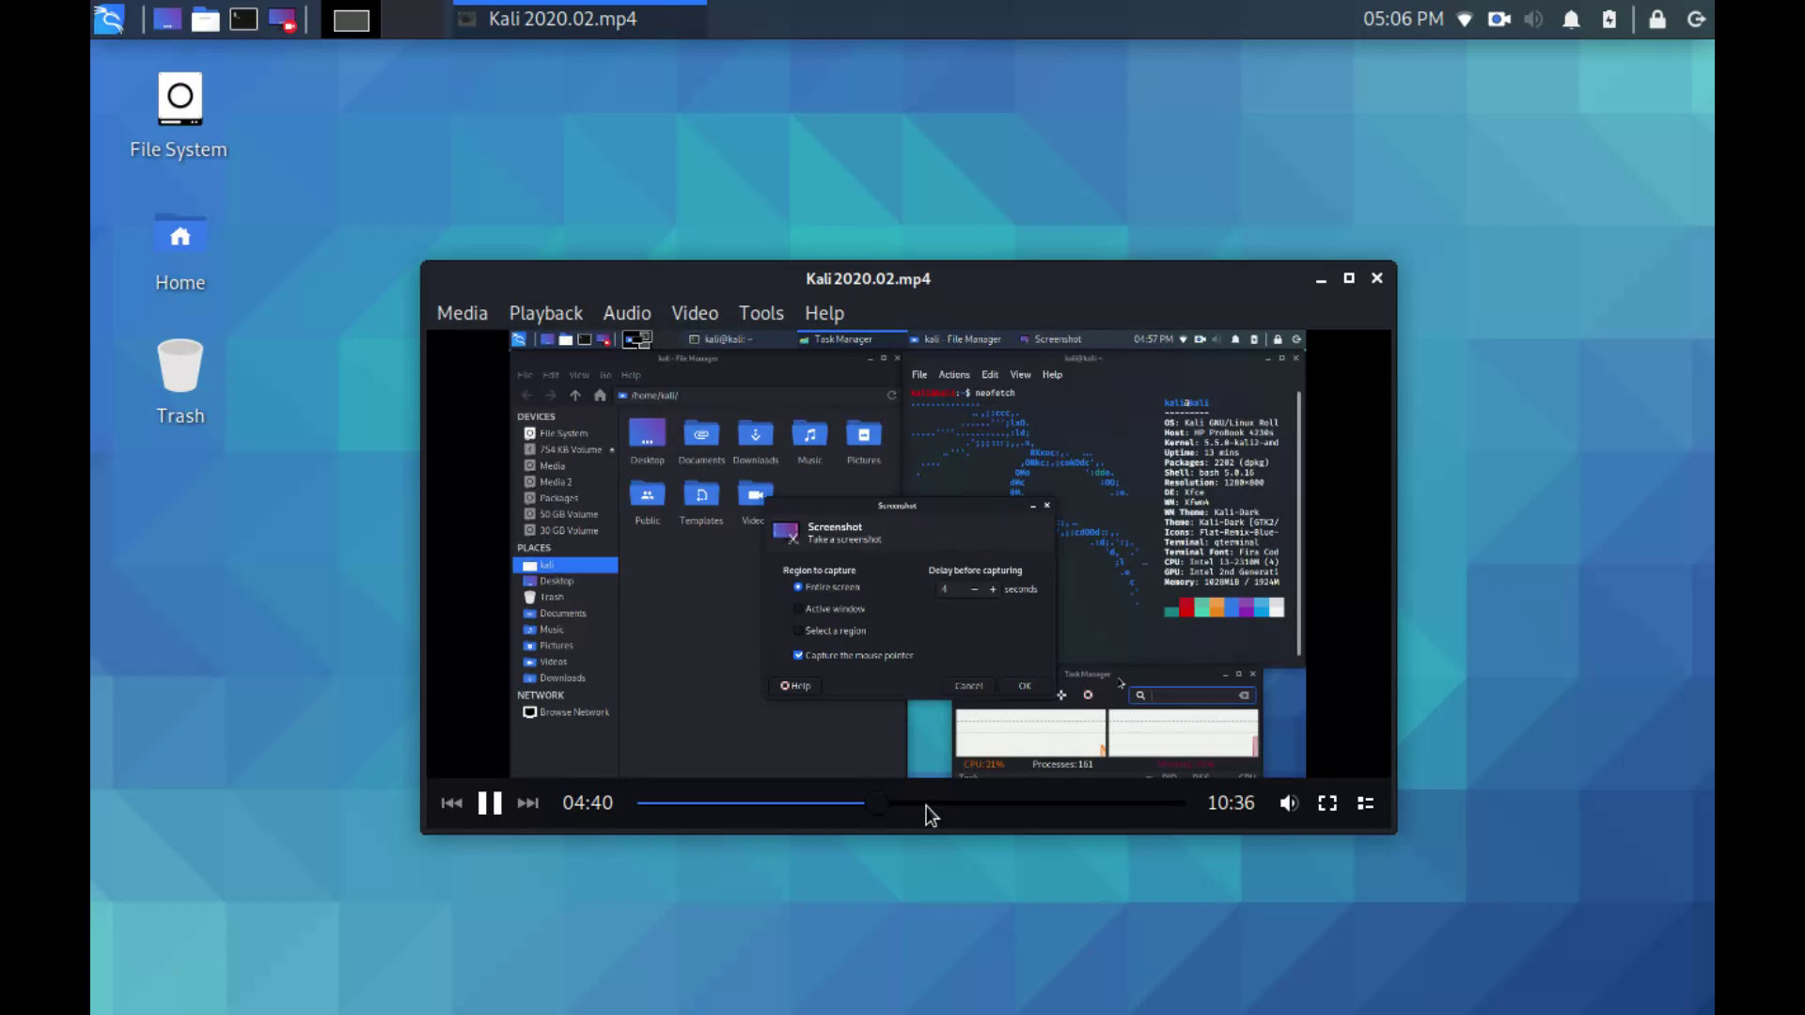Open the Playback menu
The image size is (1805, 1015).
(545, 313)
